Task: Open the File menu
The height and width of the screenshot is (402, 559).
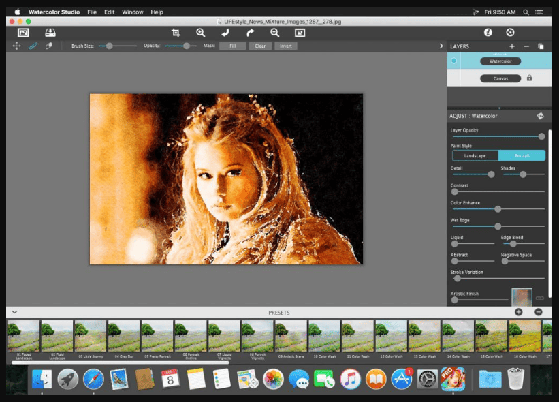Action: point(92,12)
